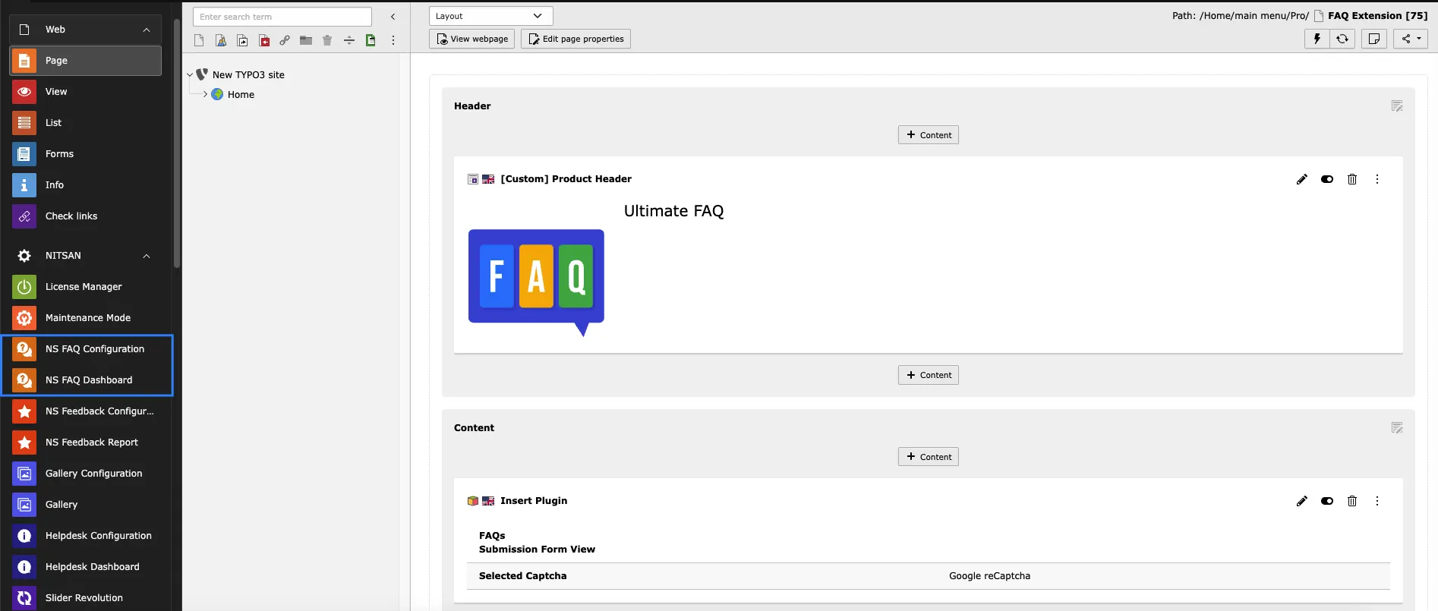Image resolution: width=1438 pixels, height=611 pixels.
Task: Open the Info module
Action: 85,185
